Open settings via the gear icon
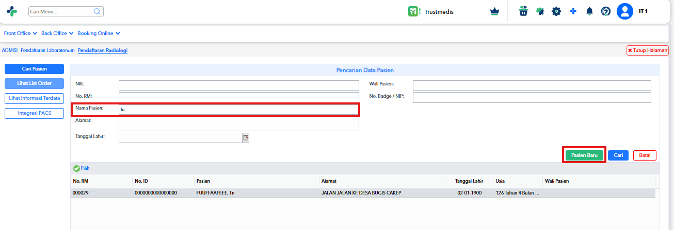Image resolution: width=674 pixels, height=230 pixels. click(556, 11)
